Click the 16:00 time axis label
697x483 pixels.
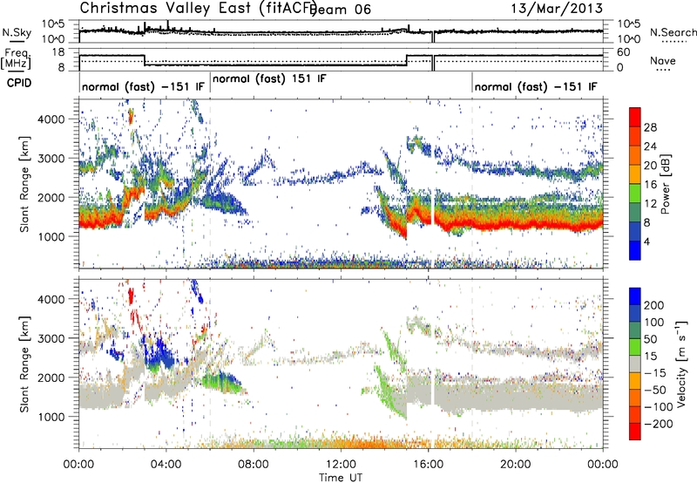pyautogui.click(x=428, y=465)
